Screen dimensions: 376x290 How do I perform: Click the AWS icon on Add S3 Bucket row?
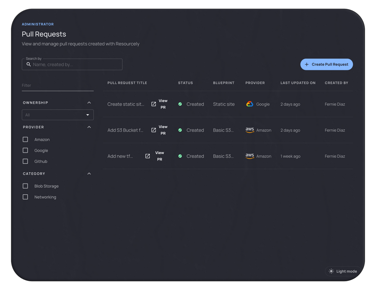tap(250, 130)
